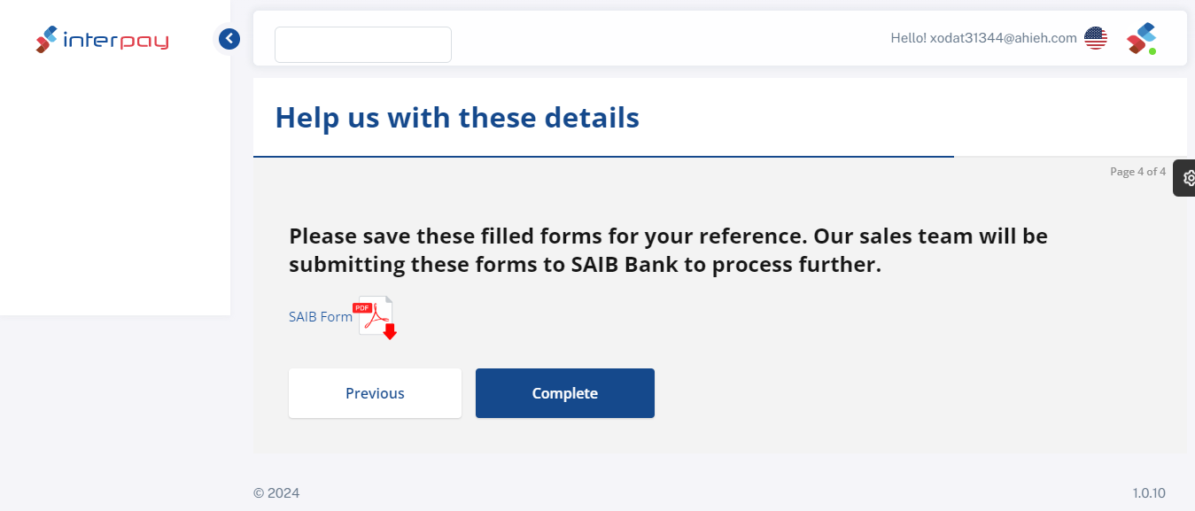Click the interpay logo symbol
Viewport: 1195px width, 511px height.
(46, 40)
